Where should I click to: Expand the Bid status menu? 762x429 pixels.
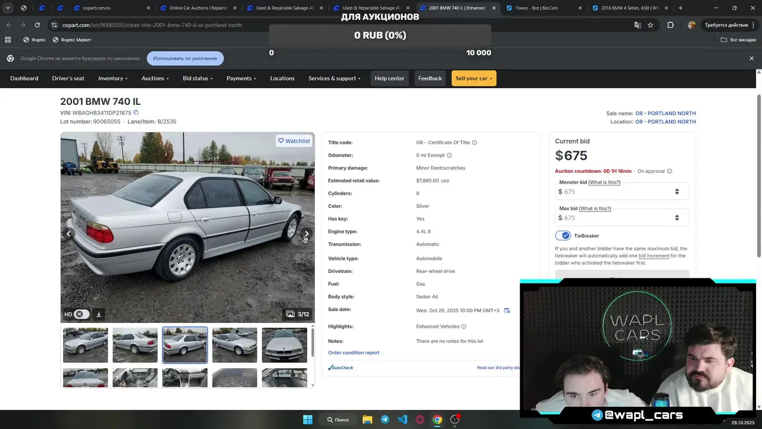point(198,78)
